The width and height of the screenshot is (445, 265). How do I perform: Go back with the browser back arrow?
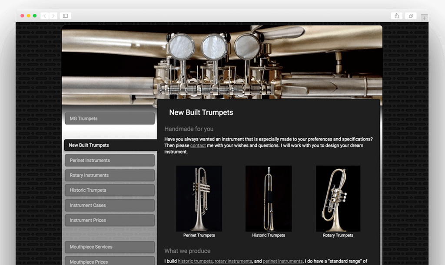tap(45, 16)
